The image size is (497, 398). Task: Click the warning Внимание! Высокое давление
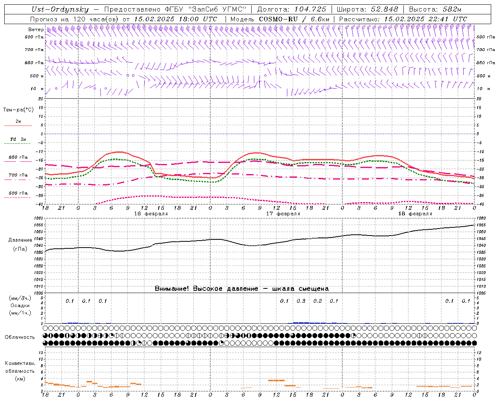click(x=206, y=288)
